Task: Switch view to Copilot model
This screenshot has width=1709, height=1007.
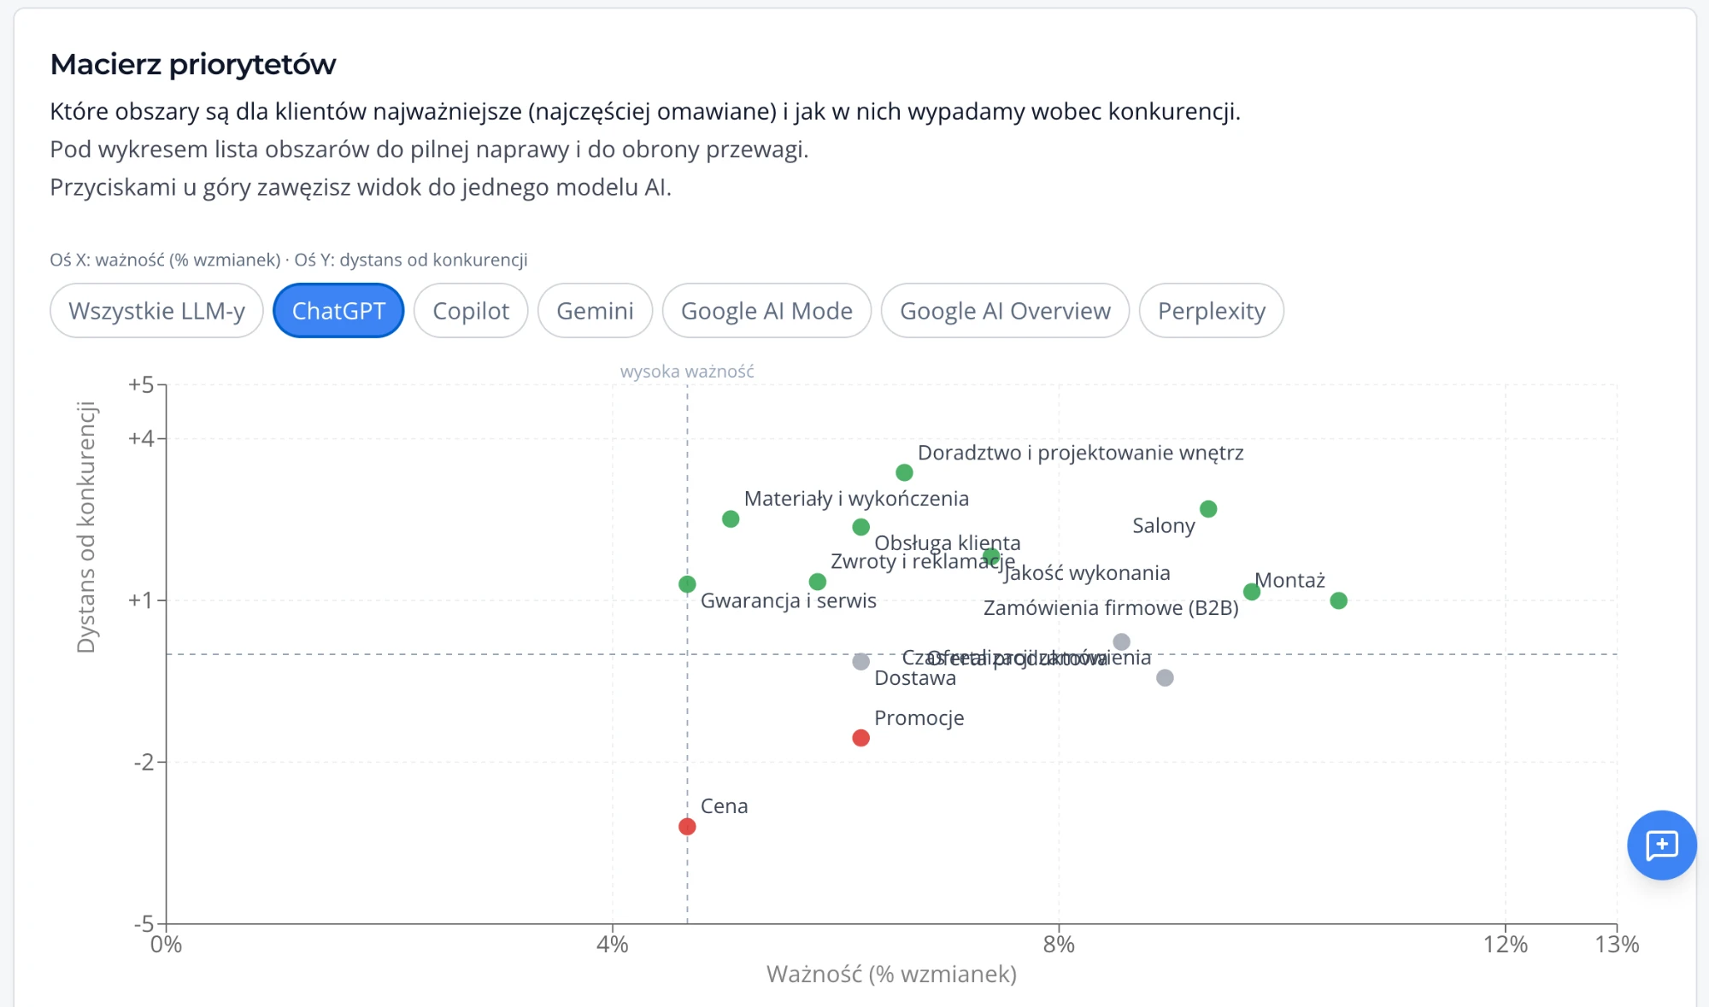Action: point(471,311)
